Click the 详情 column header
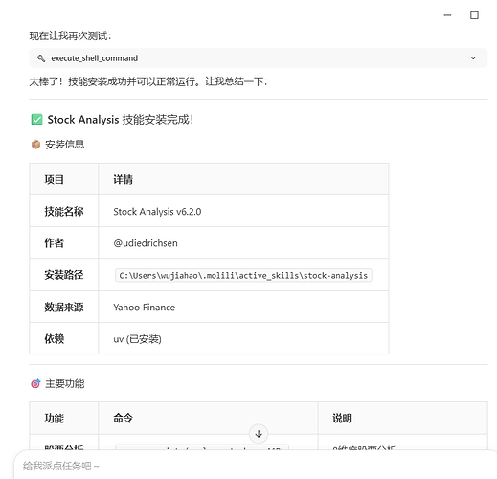This screenshot has width=497, height=479. tap(123, 179)
